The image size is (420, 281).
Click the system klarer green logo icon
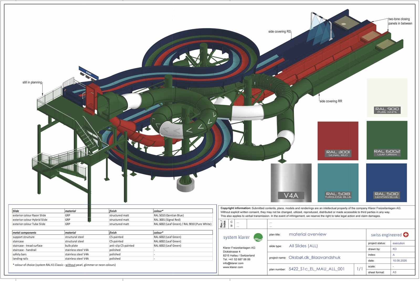[x=258, y=237]
